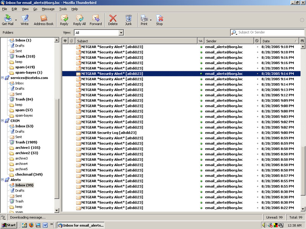The height and width of the screenshot is (229, 306).
Task: Open the Trash (1989) folder
Action: click(26, 142)
